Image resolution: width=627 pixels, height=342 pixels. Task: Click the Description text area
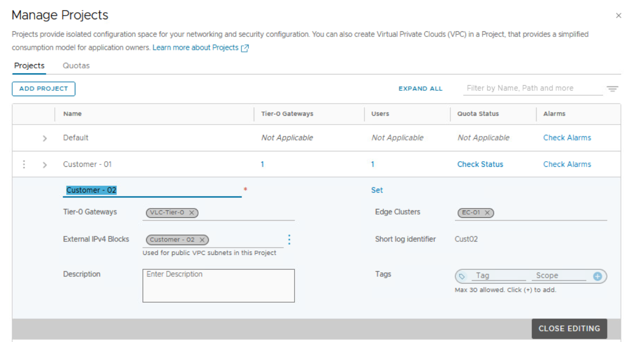pyautogui.click(x=218, y=285)
